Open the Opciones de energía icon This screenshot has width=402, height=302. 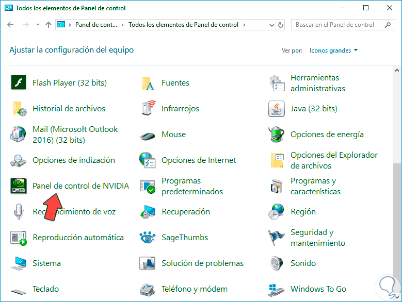[277, 134]
